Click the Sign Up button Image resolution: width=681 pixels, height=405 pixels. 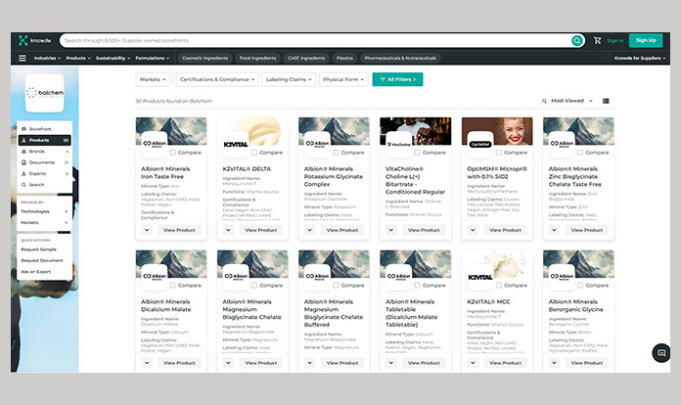pos(645,40)
